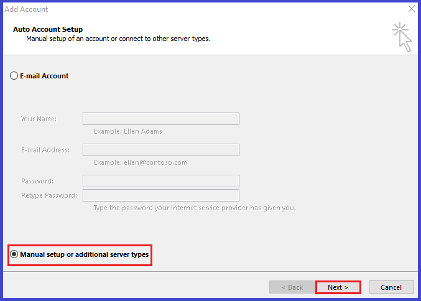The image size is (421, 301).
Task: Click the 'E-mail Address:' field label
Action: coord(45,150)
